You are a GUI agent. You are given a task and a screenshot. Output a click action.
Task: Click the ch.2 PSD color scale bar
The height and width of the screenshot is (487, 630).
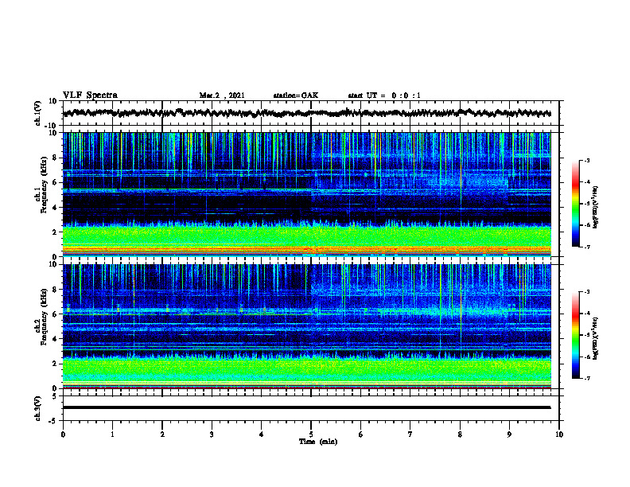coord(576,335)
